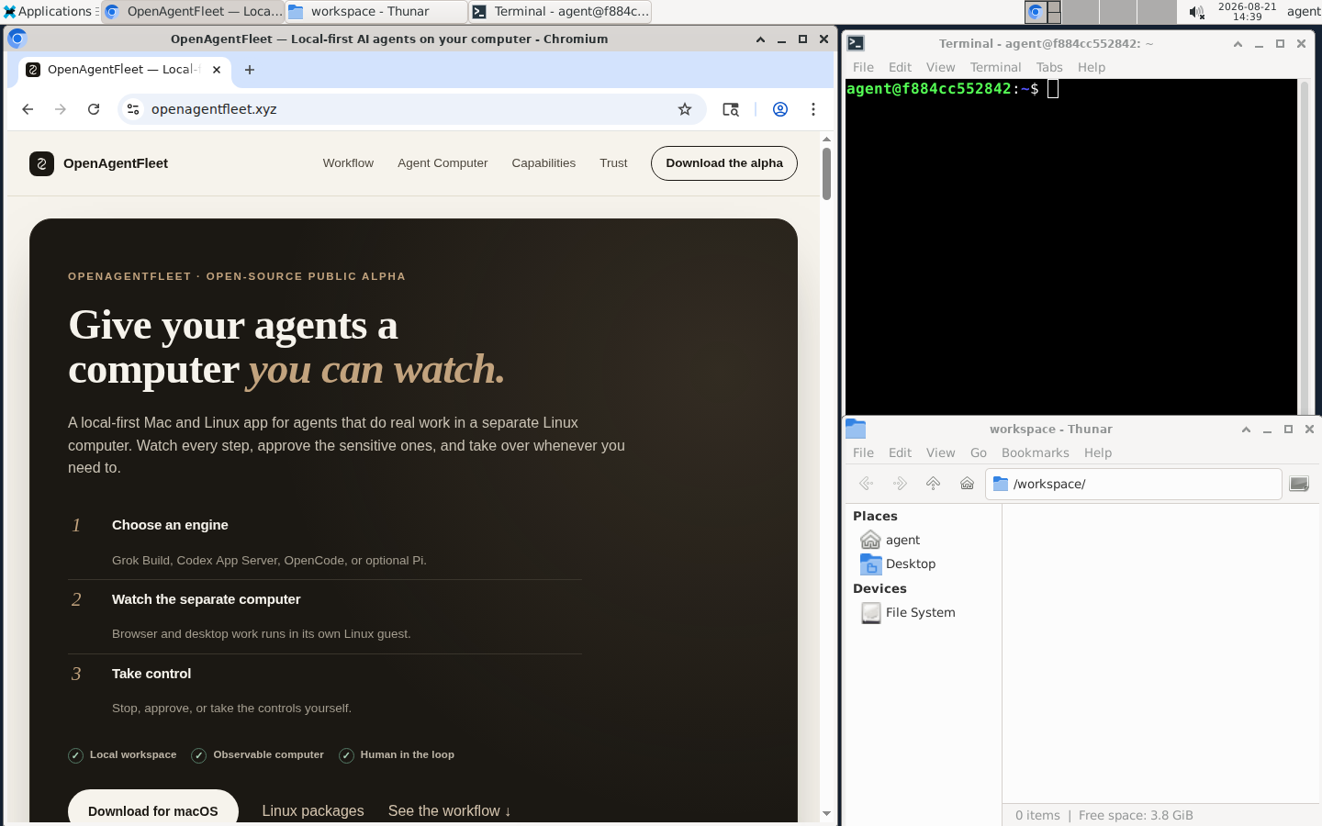Image resolution: width=1322 pixels, height=826 pixels.
Task: Open Thunar's Edit menu
Action: point(900,452)
